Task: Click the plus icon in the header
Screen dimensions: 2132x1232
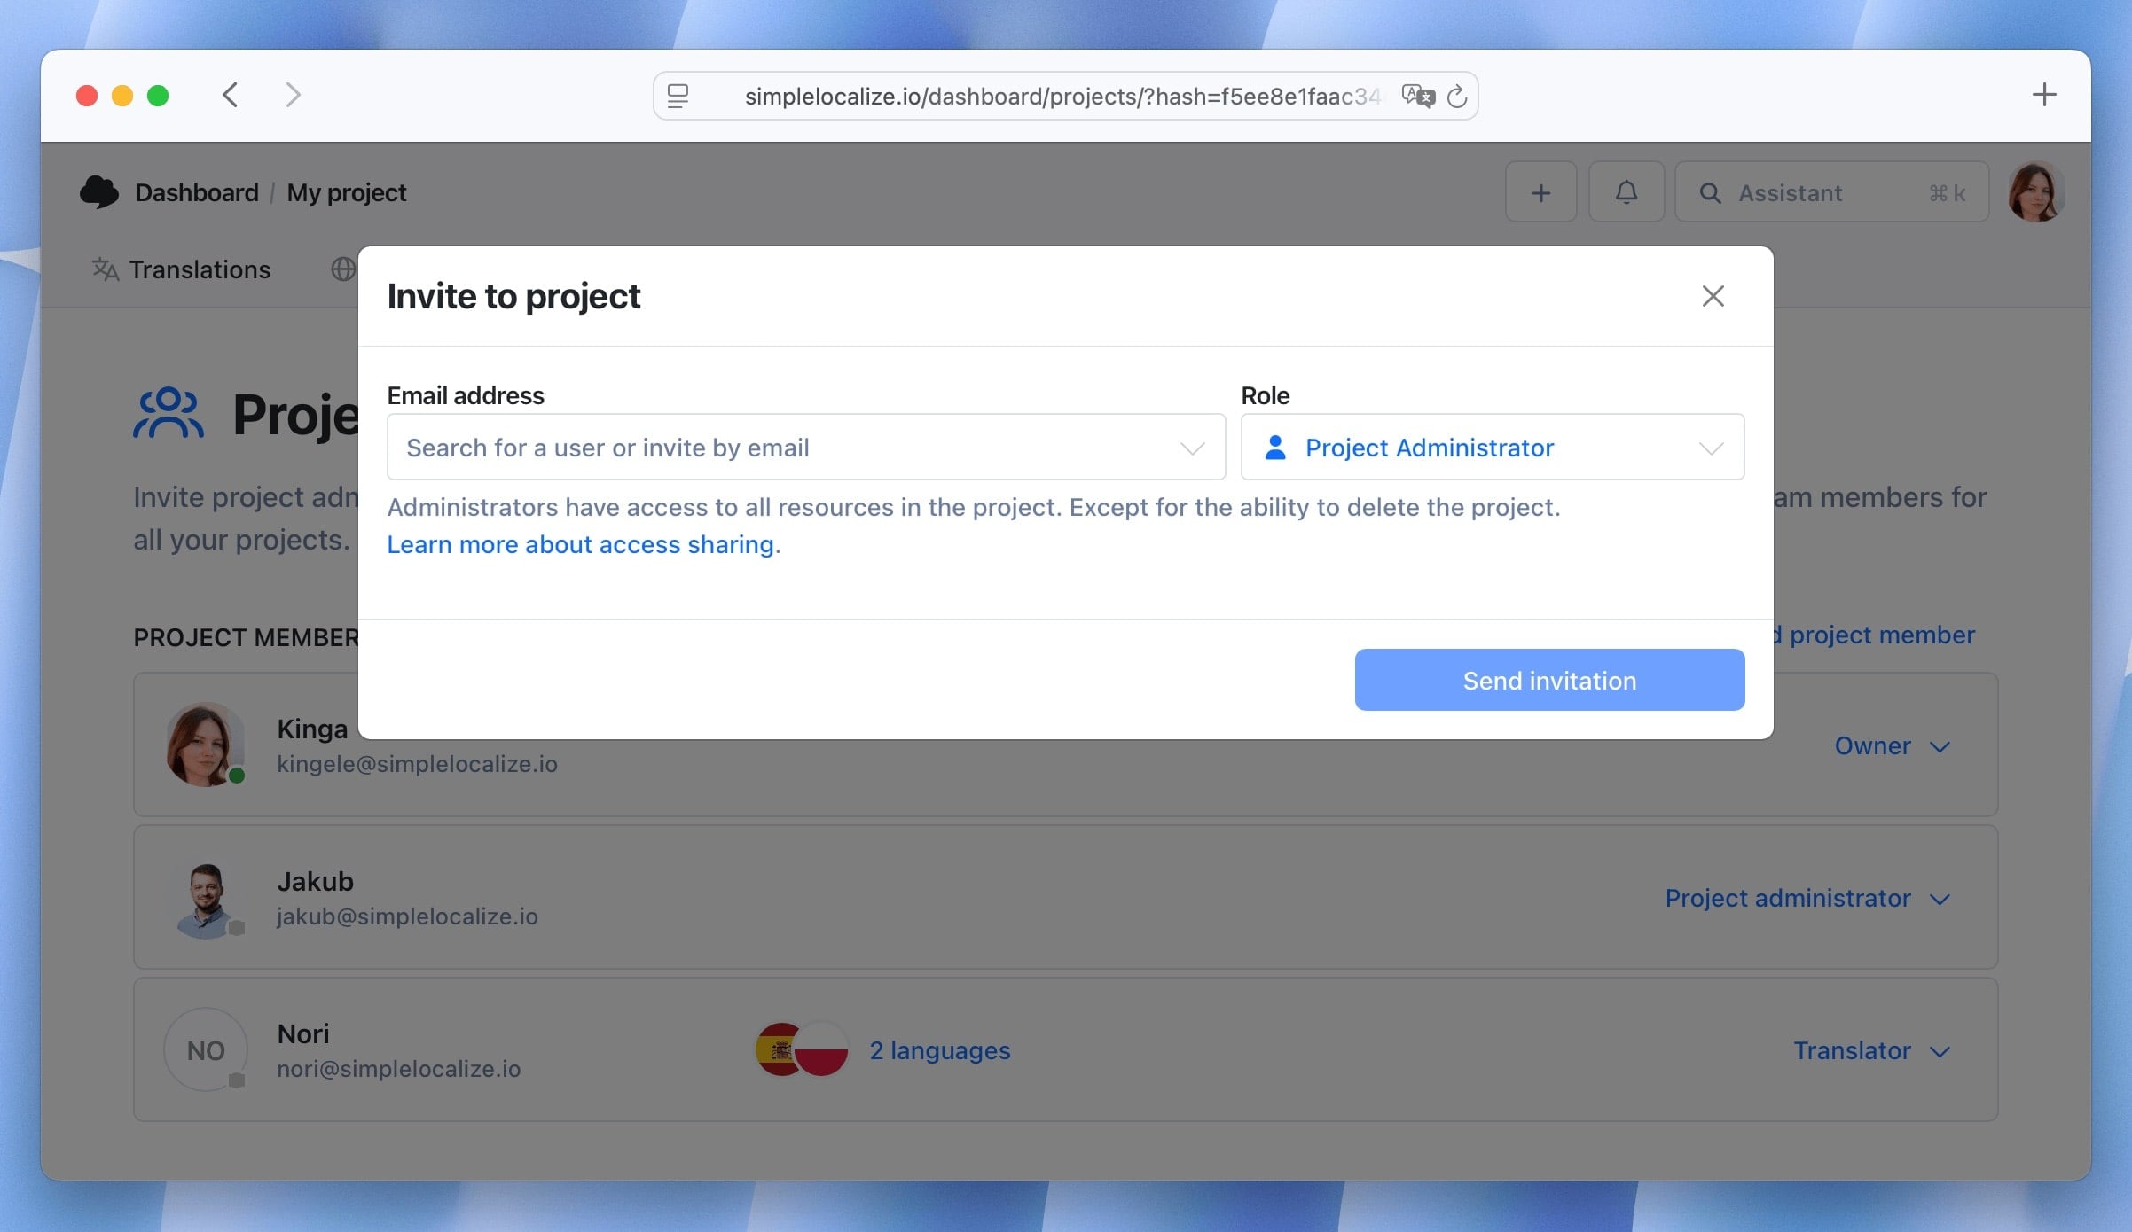Action: [x=1540, y=192]
